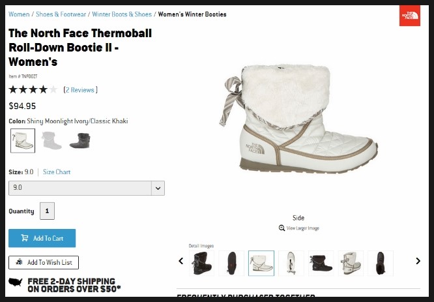This screenshot has height=302, width=434.
Task: Click The North Face red logo
Action: pyautogui.click(x=410, y=16)
